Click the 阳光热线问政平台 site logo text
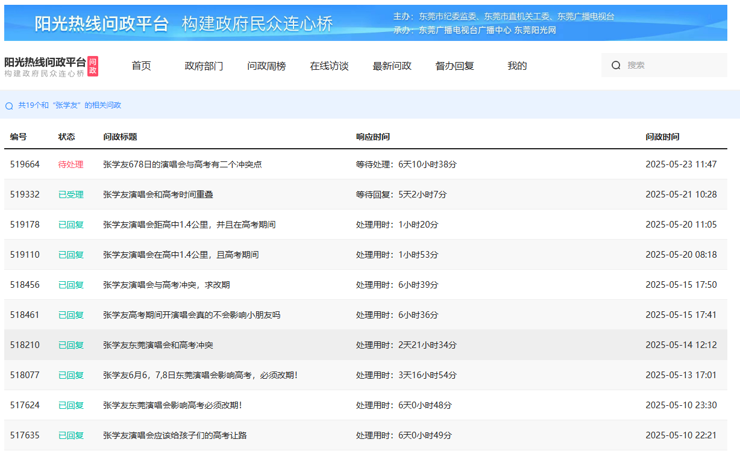The height and width of the screenshot is (454, 740). coord(45,62)
